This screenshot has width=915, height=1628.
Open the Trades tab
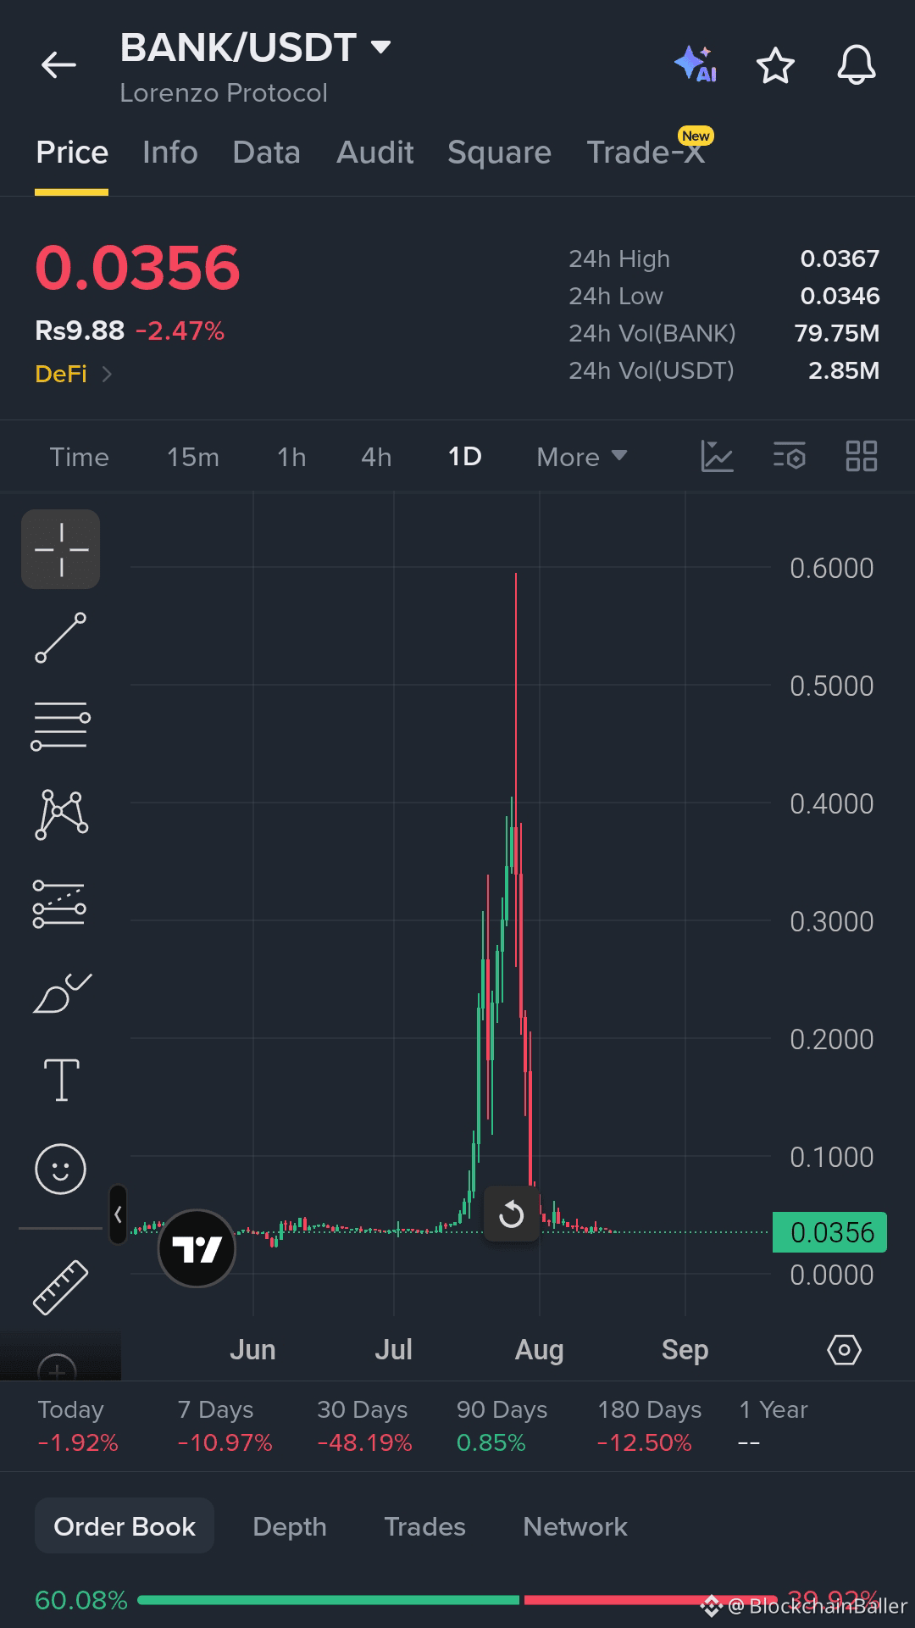[425, 1526]
